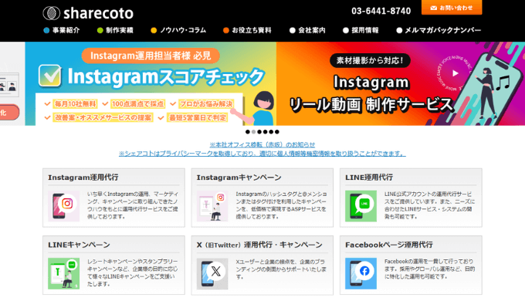Click the X logo phone icon
Viewport: 525px width, 301px height.
212,273
